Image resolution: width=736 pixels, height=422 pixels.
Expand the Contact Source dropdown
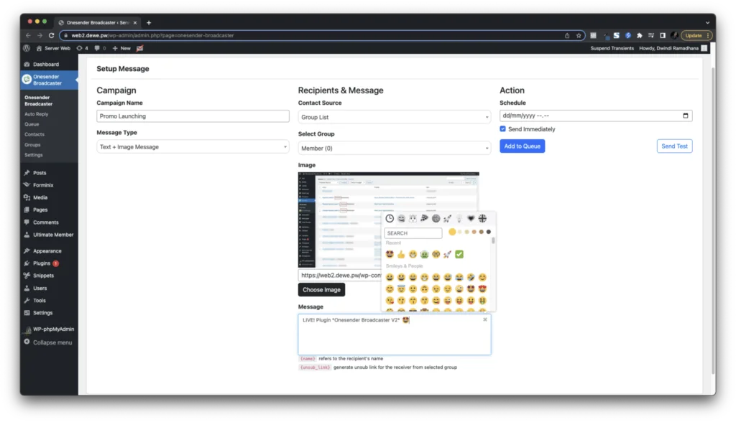coord(395,117)
